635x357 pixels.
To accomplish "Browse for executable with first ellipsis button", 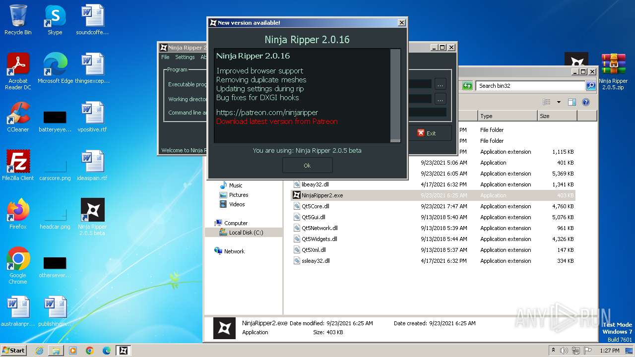I will (441, 84).
